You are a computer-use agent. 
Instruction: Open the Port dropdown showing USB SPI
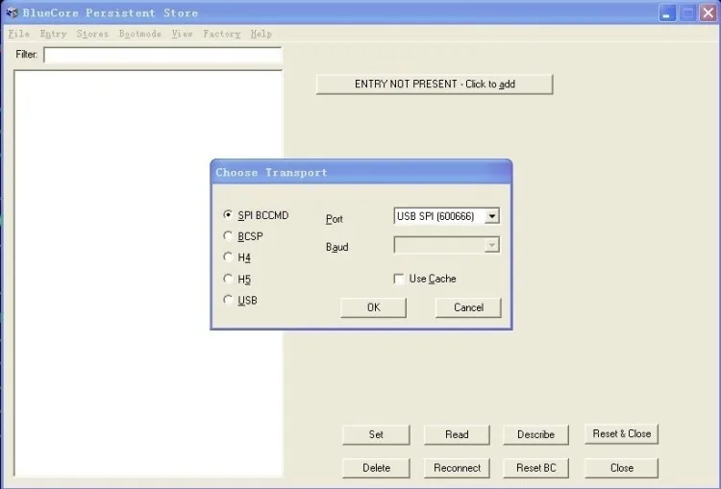[491, 216]
